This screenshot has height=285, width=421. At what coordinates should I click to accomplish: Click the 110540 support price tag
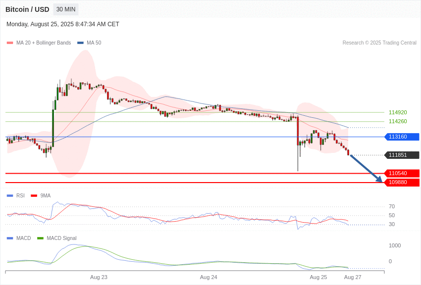pyautogui.click(x=402, y=173)
